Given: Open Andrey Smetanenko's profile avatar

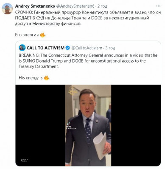Looking at the screenshot, I should click(x=7, y=8).
